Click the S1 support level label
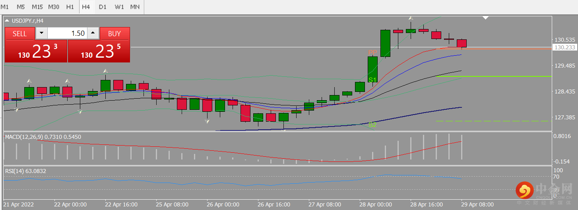Image resolution: width=578 pixels, height=210 pixels. 372,80
